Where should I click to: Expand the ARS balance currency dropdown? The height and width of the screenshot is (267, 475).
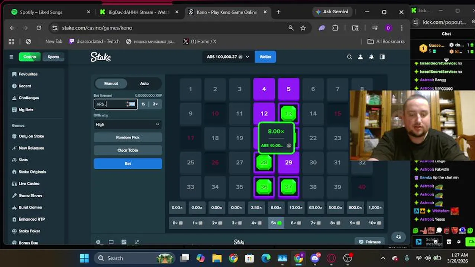(x=247, y=57)
